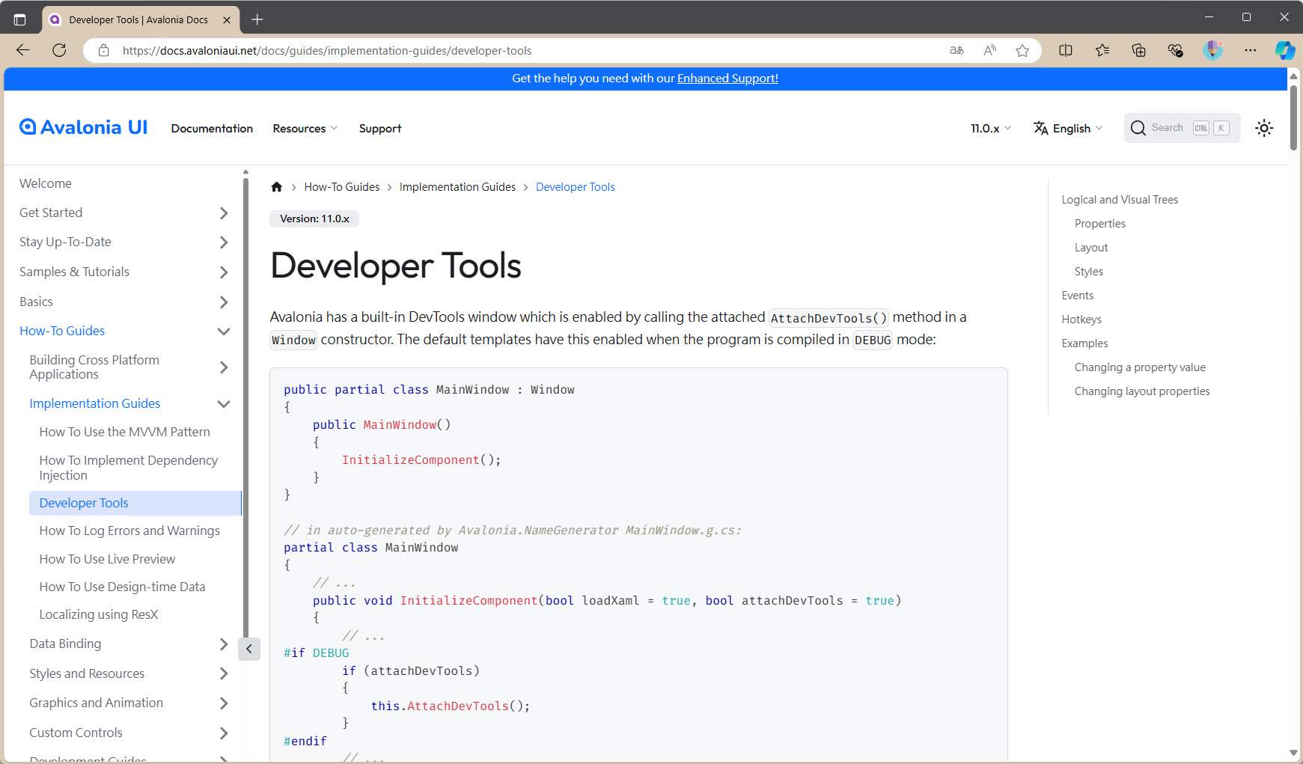Click the Developer Tools breadcrumb

tap(576, 187)
